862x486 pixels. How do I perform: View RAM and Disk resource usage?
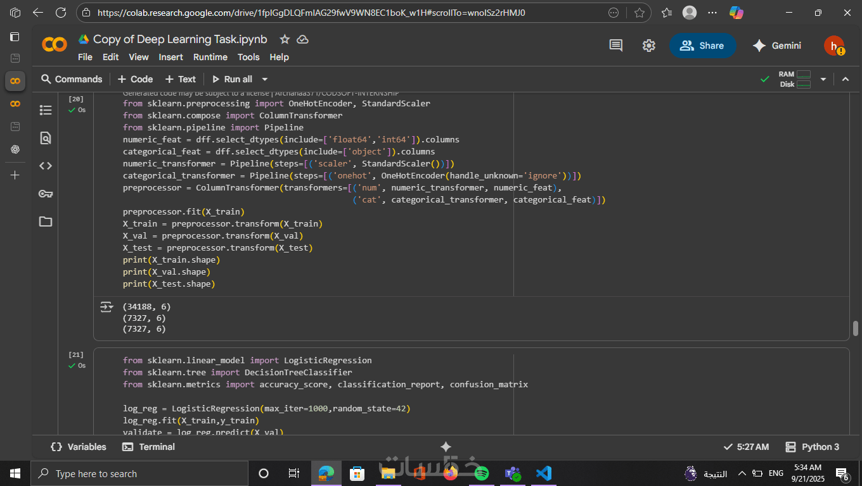(795, 79)
